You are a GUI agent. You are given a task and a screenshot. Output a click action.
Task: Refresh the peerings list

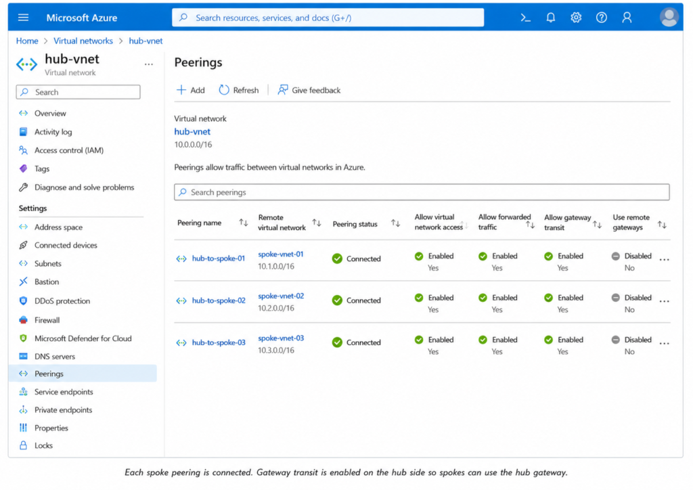(x=239, y=90)
